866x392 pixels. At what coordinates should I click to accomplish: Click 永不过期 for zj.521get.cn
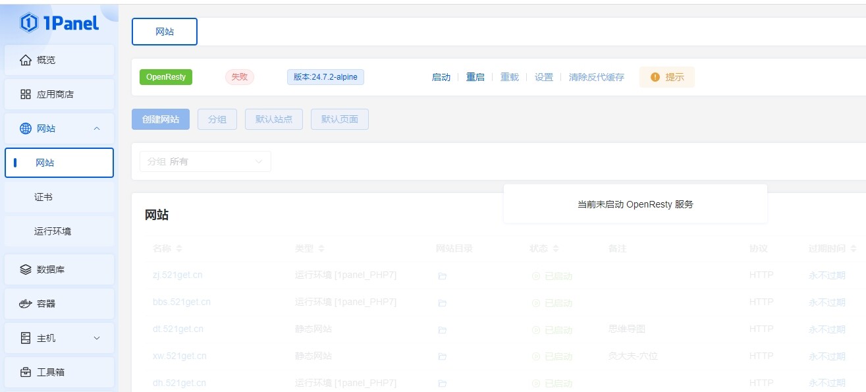pyautogui.click(x=827, y=275)
